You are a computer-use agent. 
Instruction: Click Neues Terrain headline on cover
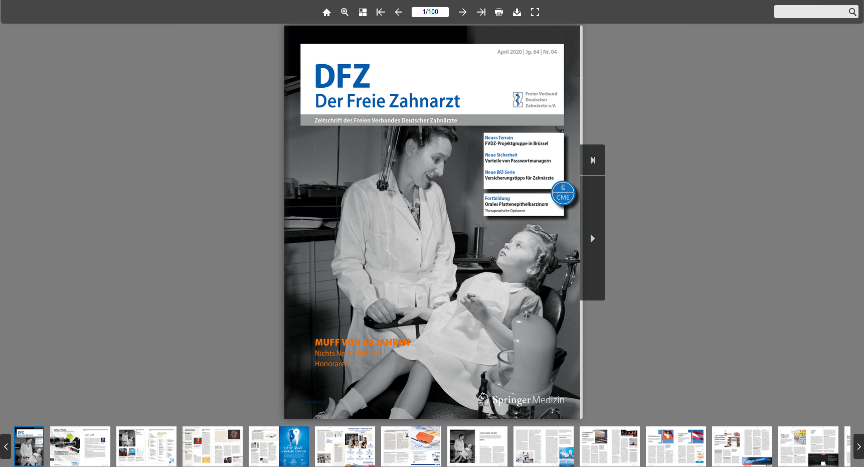(499, 137)
